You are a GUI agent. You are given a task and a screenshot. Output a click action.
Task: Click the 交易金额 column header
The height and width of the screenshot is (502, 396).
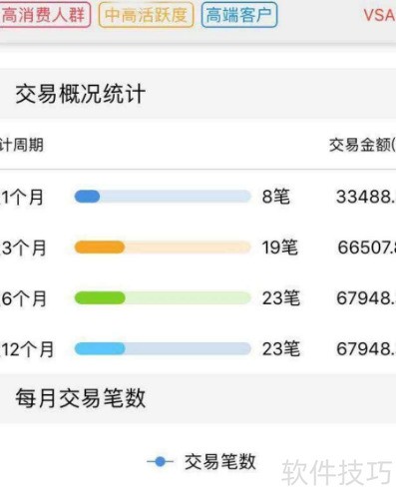tap(362, 145)
